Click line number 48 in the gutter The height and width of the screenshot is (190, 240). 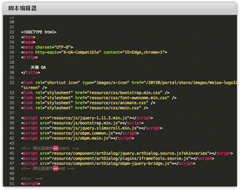[11, 169]
